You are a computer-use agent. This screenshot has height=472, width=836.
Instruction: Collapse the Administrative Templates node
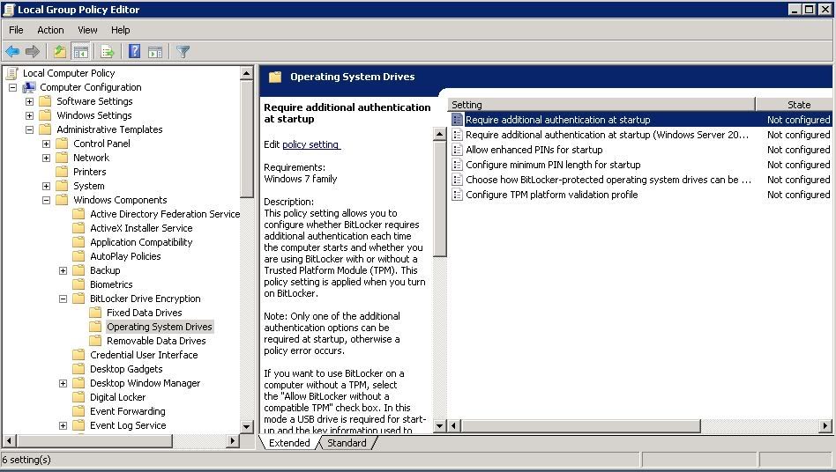(30, 129)
